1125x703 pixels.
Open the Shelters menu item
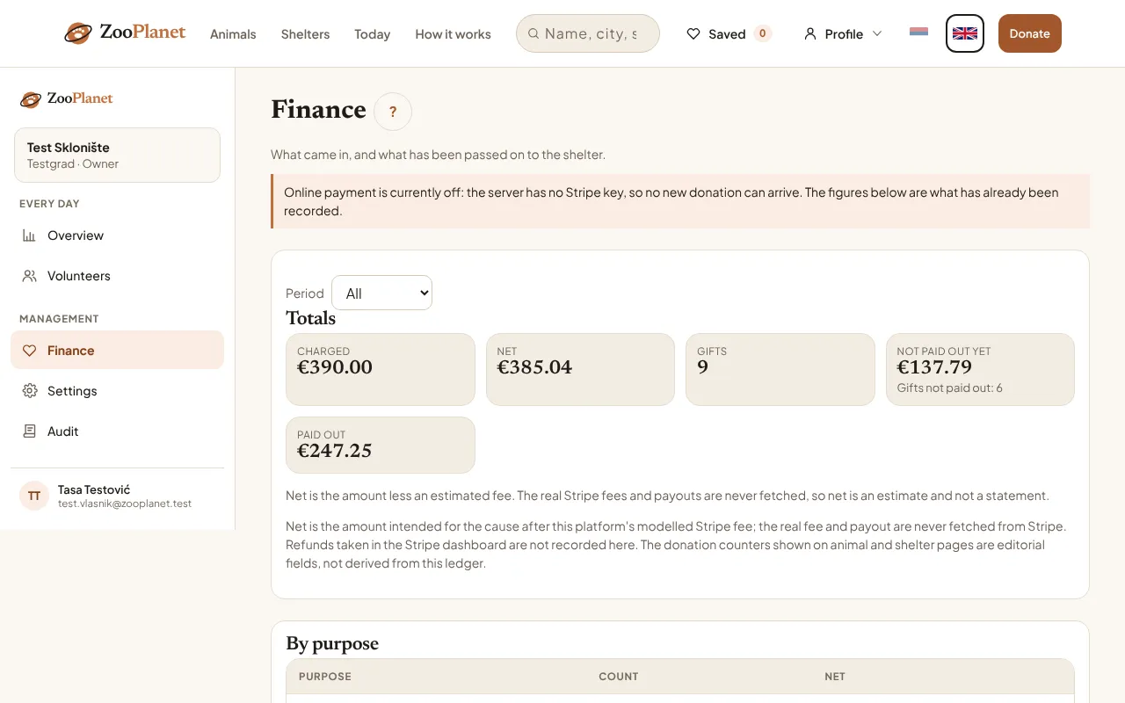[x=305, y=34]
